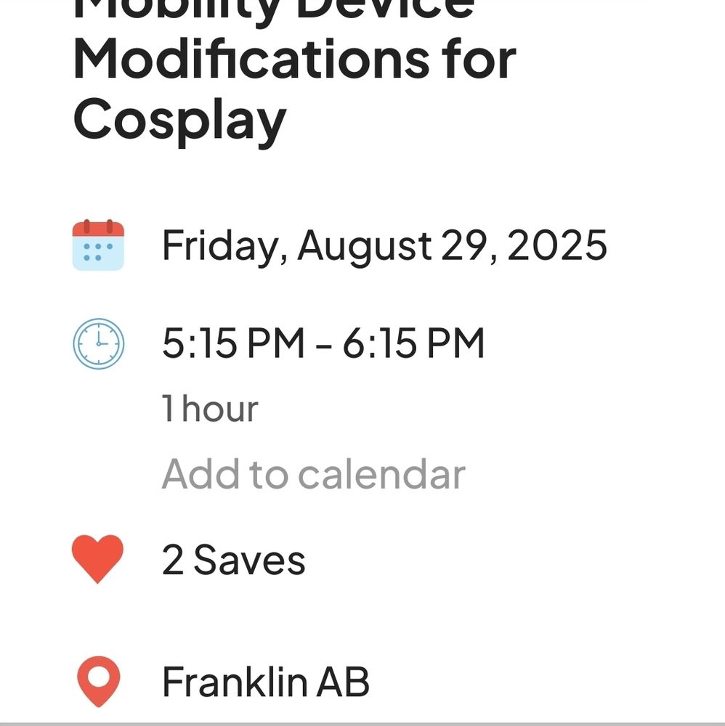The image size is (725, 726).
Task: Click the partially visible Mobility Device heading
Action: 275,9
